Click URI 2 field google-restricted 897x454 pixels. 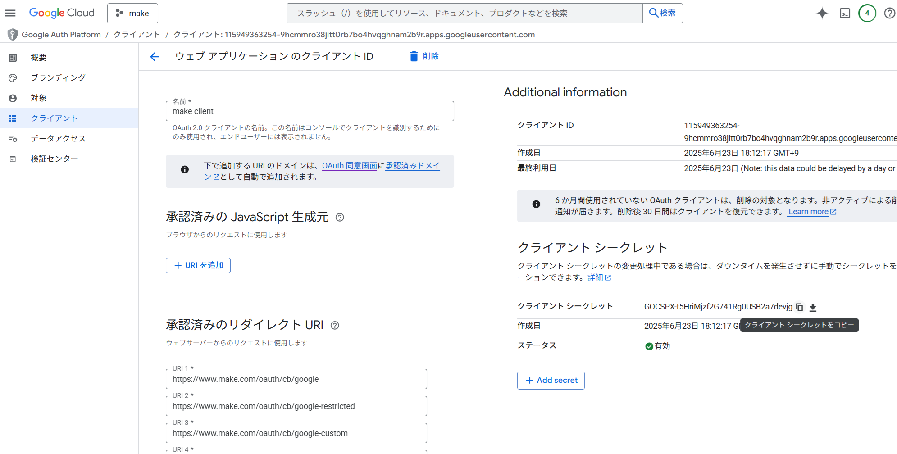tap(296, 406)
